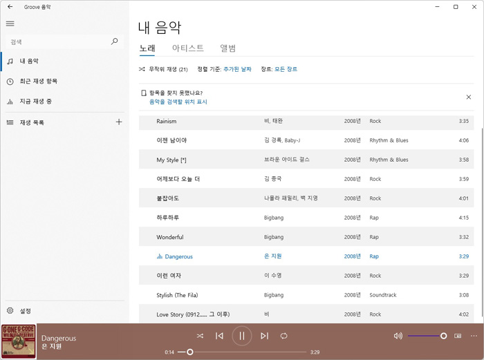484x360 pixels.
Task: Click Soundtrack genre in Stylish row
Action: (x=383, y=295)
